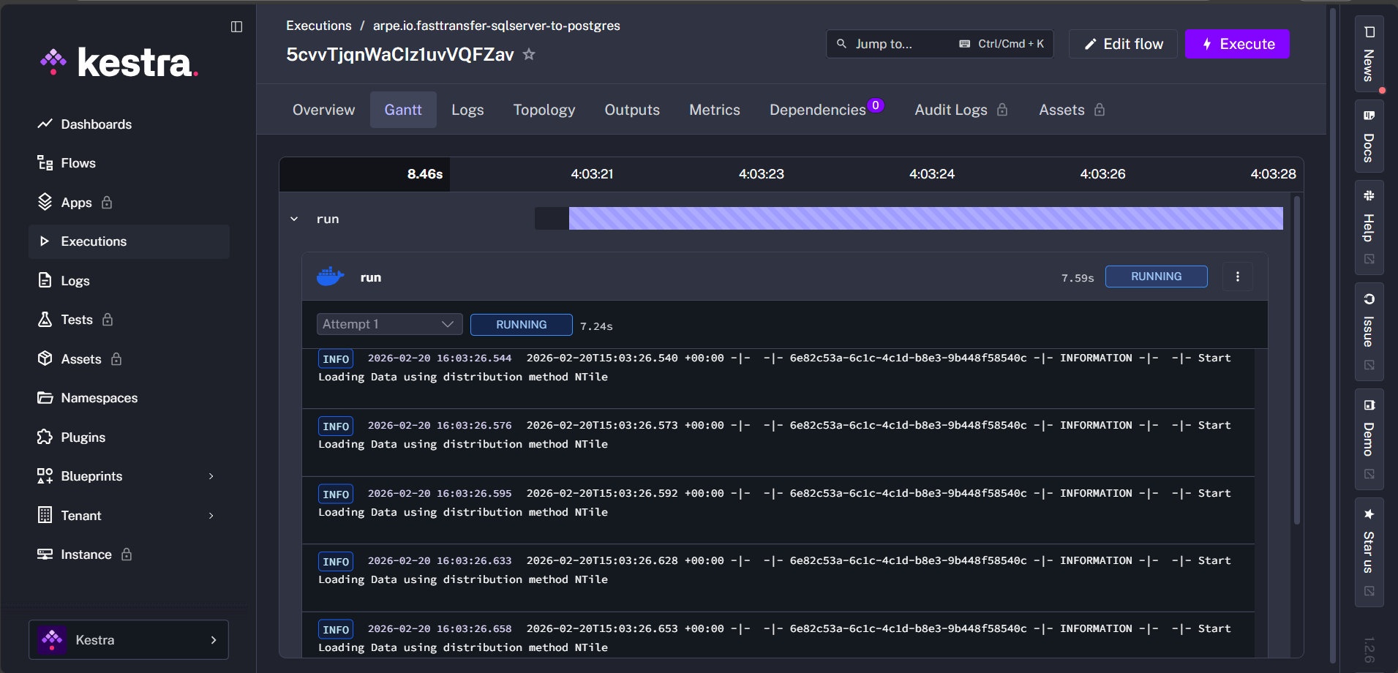This screenshot has height=673, width=1398.
Task: Open the Metrics tab
Action: pyautogui.click(x=714, y=109)
